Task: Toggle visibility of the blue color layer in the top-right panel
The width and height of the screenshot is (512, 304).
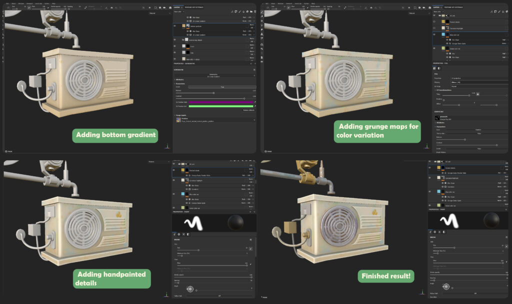Action: click(x=434, y=35)
